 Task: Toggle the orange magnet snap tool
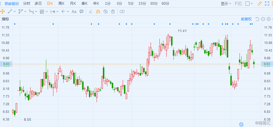[98, 11]
